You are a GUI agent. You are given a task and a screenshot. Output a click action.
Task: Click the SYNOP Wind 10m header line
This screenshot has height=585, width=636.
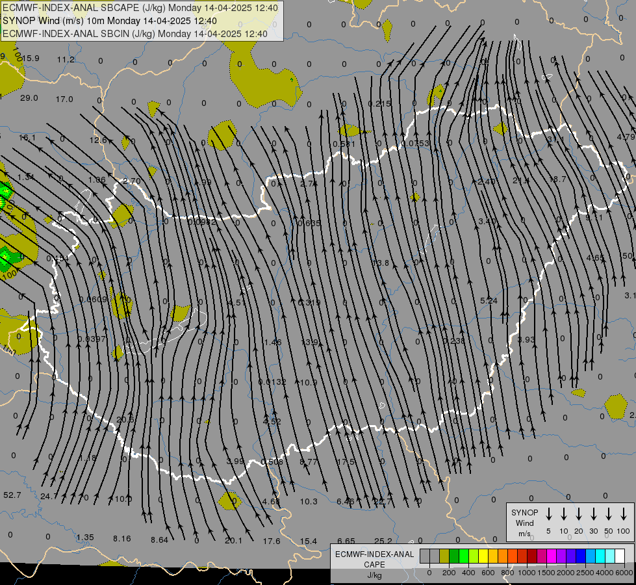110,21
